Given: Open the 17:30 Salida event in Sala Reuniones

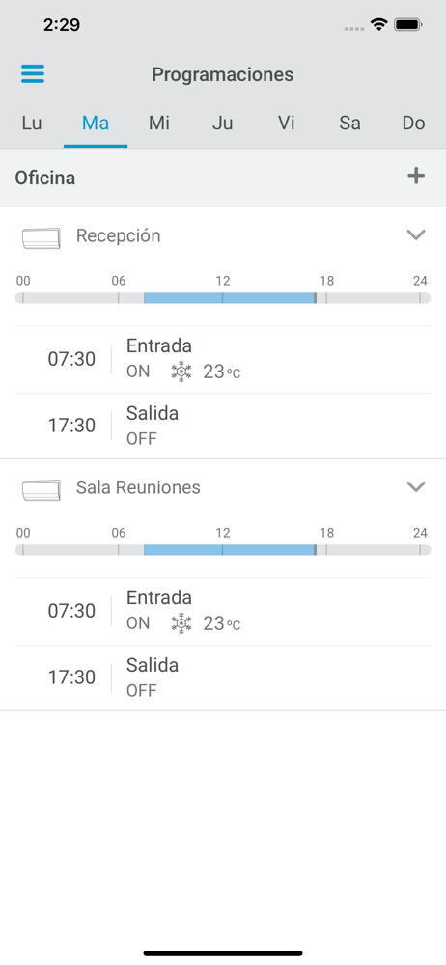Looking at the screenshot, I should [223, 677].
